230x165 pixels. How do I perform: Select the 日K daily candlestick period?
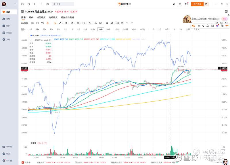(x=38, y=29)
